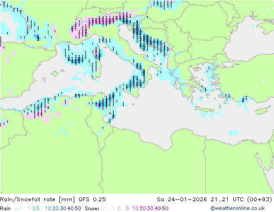Click the 'Rain' legend label
The height and width of the screenshot is (212, 274).
(6, 209)
